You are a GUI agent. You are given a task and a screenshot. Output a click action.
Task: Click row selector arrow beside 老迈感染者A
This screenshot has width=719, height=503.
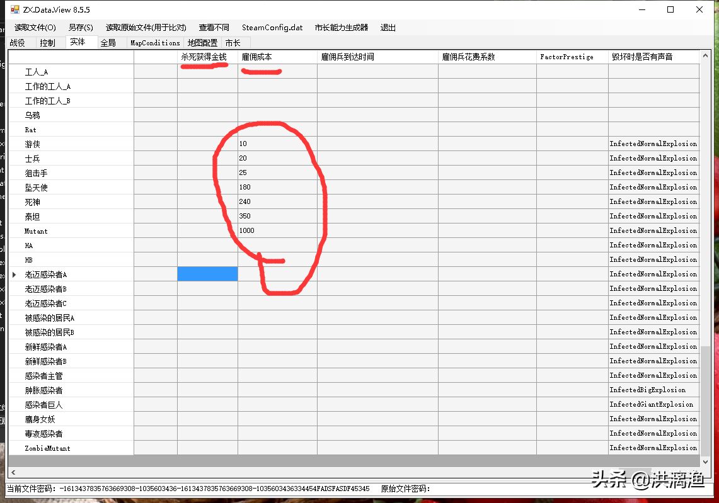tap(14, 274)
